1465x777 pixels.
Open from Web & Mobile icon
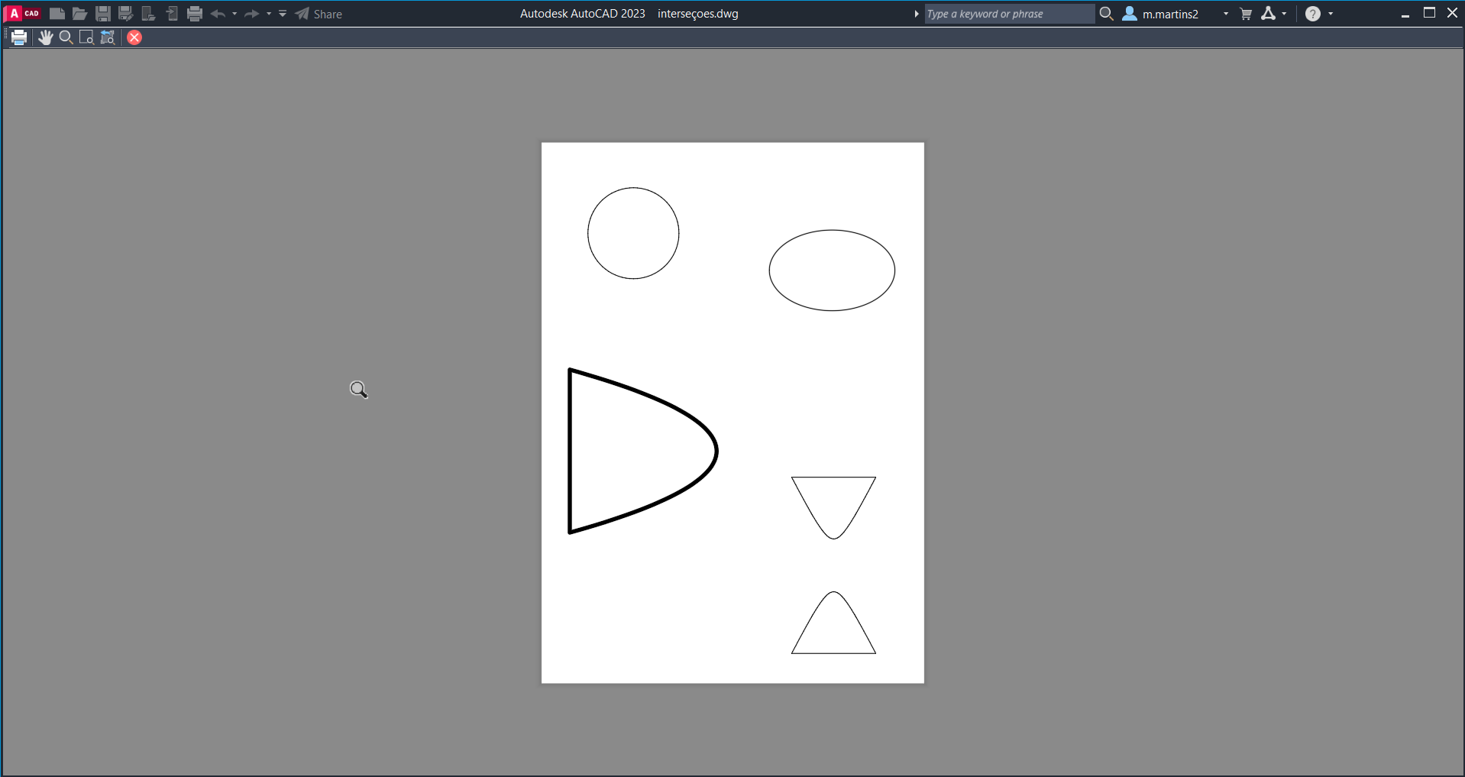tap(149, 14)
